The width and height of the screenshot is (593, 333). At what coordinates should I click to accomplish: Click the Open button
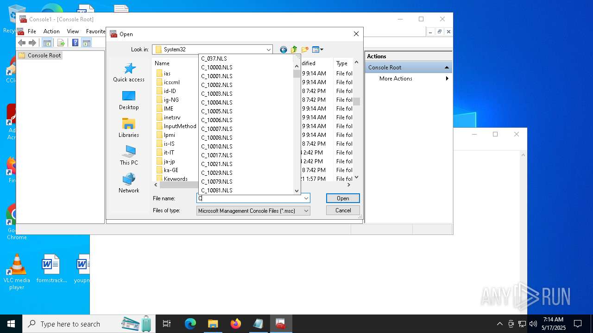point(343,198)
